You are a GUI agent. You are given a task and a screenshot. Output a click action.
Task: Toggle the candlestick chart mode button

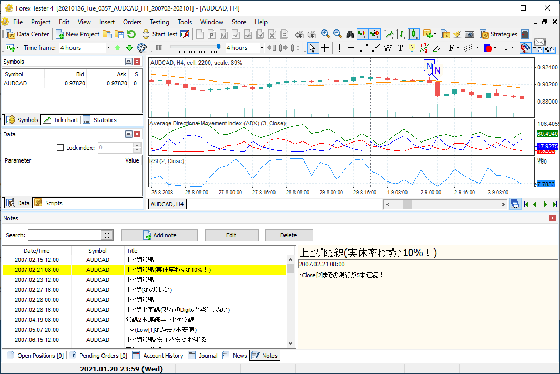coord(413,34)
